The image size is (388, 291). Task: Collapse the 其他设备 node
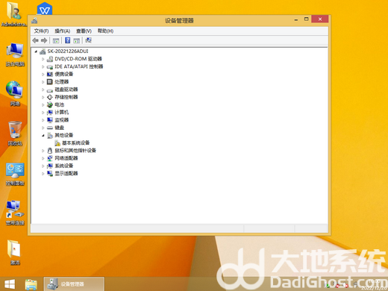click(x=43, y=136)
